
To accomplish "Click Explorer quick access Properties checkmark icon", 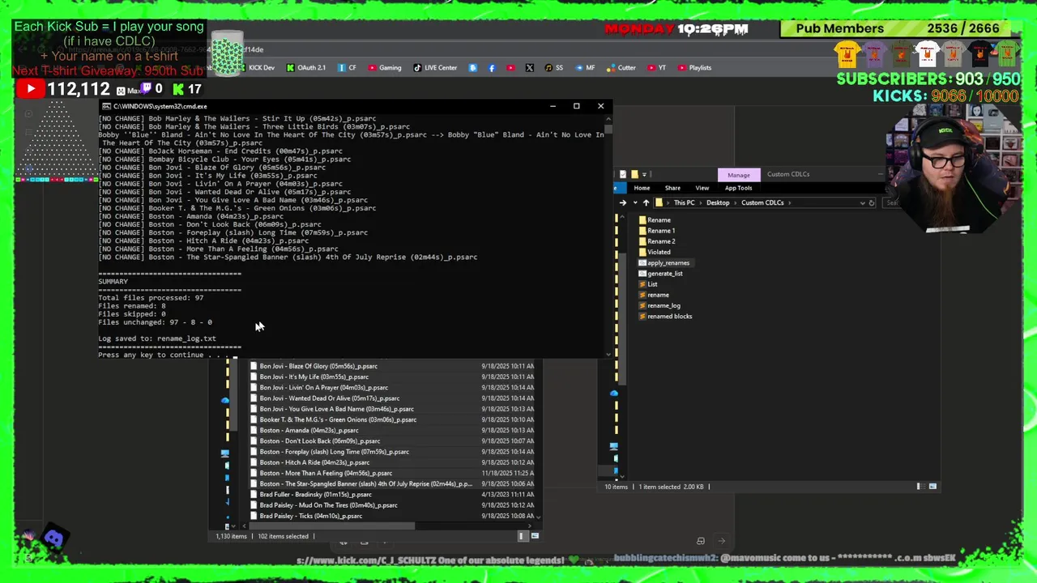I will pyautogui.click(x=623, y=174).
